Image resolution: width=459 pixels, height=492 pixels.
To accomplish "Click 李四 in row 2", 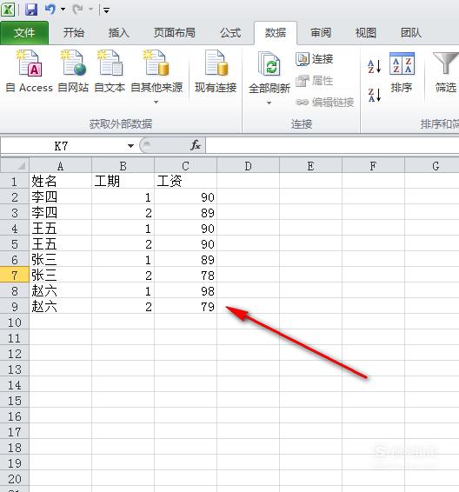I will (x=60, y=196).
